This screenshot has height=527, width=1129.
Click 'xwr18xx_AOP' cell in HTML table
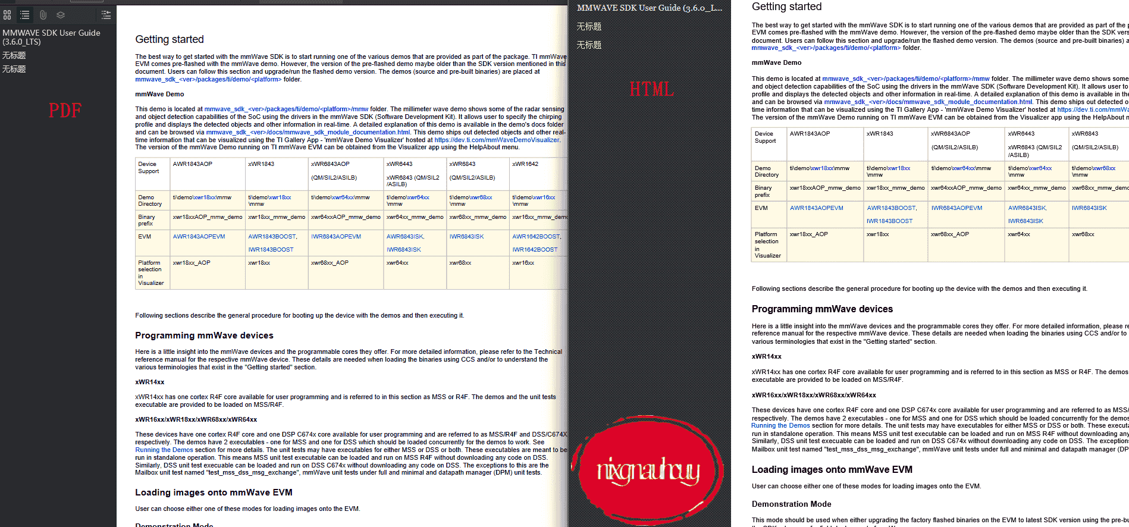(x=808, y=234)
